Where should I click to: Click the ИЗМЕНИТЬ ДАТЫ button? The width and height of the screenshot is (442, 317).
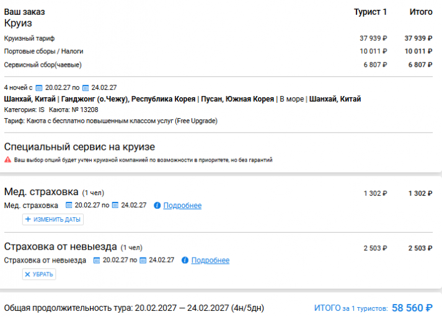tap(53, 219)
